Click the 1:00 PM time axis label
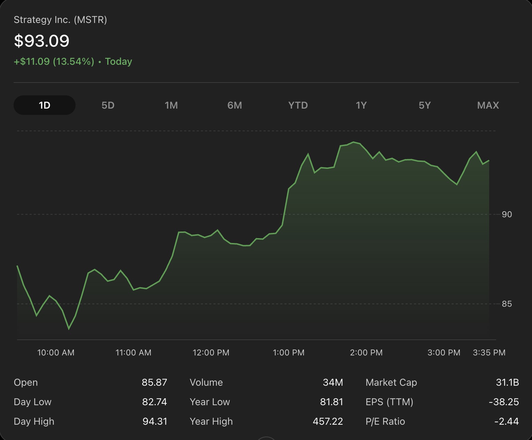Image resolution: width=532 pixels, height=440 pixels. 289,353
